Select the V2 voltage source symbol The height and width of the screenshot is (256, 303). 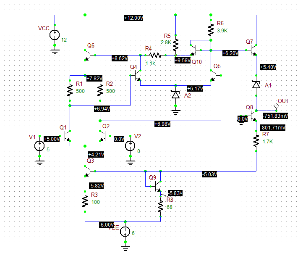tap(130, 146)
